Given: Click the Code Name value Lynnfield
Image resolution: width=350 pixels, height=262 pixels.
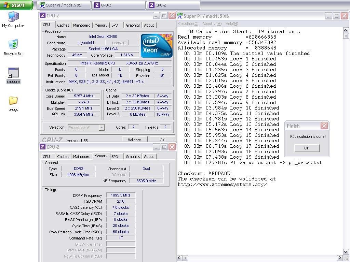Looking at the screenshot, I should 86,43.
